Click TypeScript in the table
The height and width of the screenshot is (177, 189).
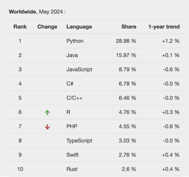click(x=79, y=140)
